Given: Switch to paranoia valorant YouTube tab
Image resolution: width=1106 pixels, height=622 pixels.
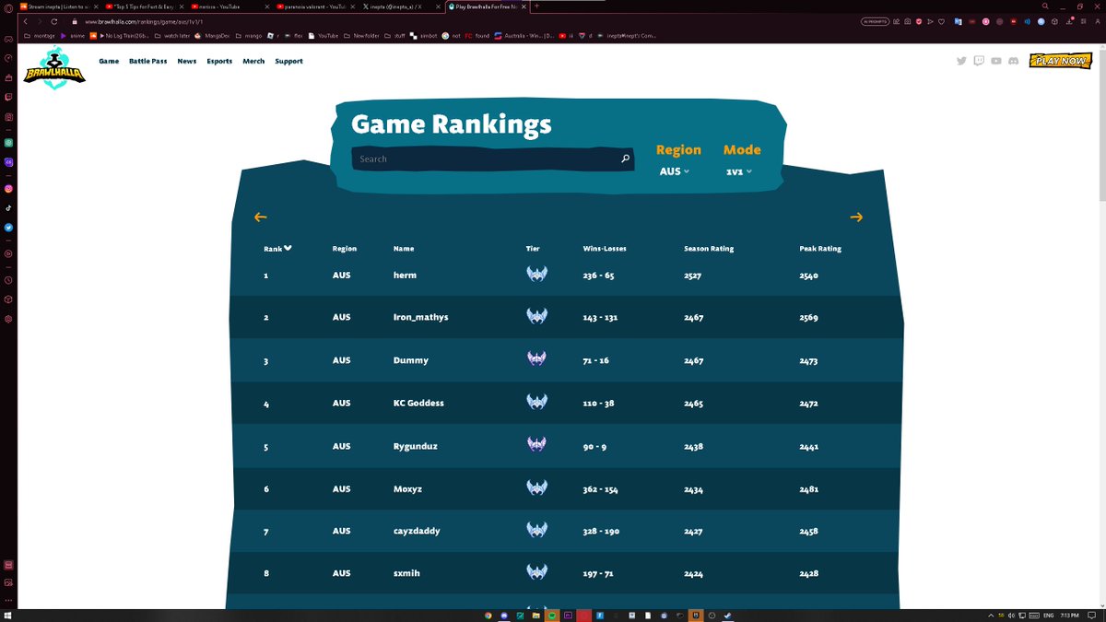Looking at the screenshot, I should click(x=316, y=6).
